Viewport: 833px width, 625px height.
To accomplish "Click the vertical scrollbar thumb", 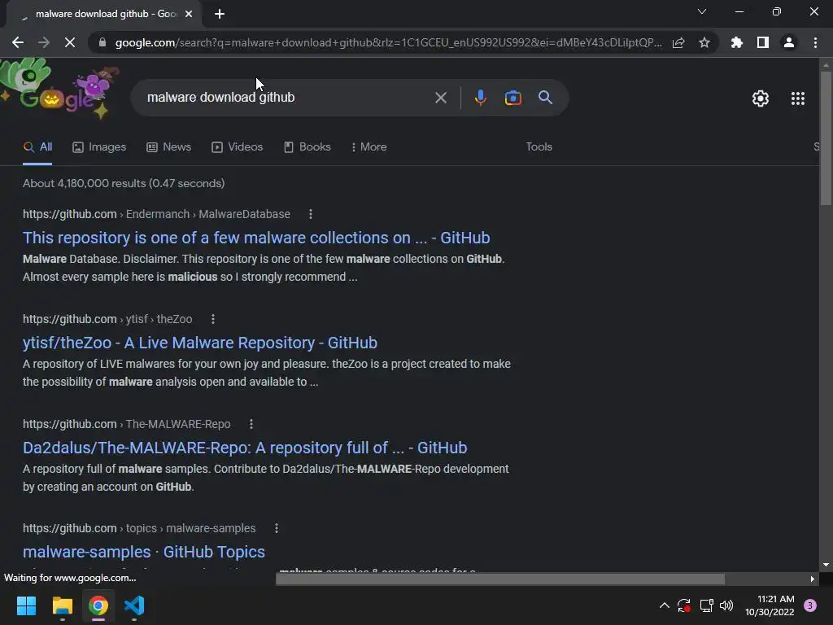I will (x=826, y=137).
